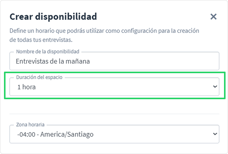This screenshot has width=228, height=154.
Task: Click empty space right of "Entrevistas de la mañana"
Action: tap(154, 61)
